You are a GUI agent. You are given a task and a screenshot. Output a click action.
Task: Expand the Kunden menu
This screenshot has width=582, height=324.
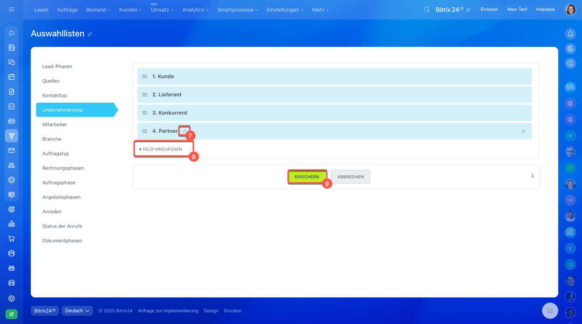130,10
